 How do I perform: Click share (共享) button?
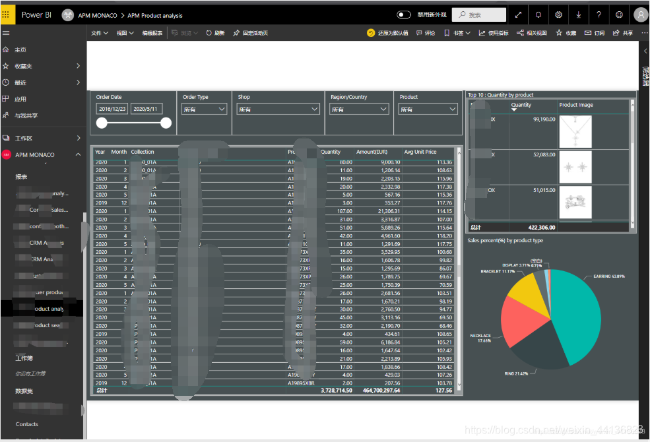[x=623, y=33]
